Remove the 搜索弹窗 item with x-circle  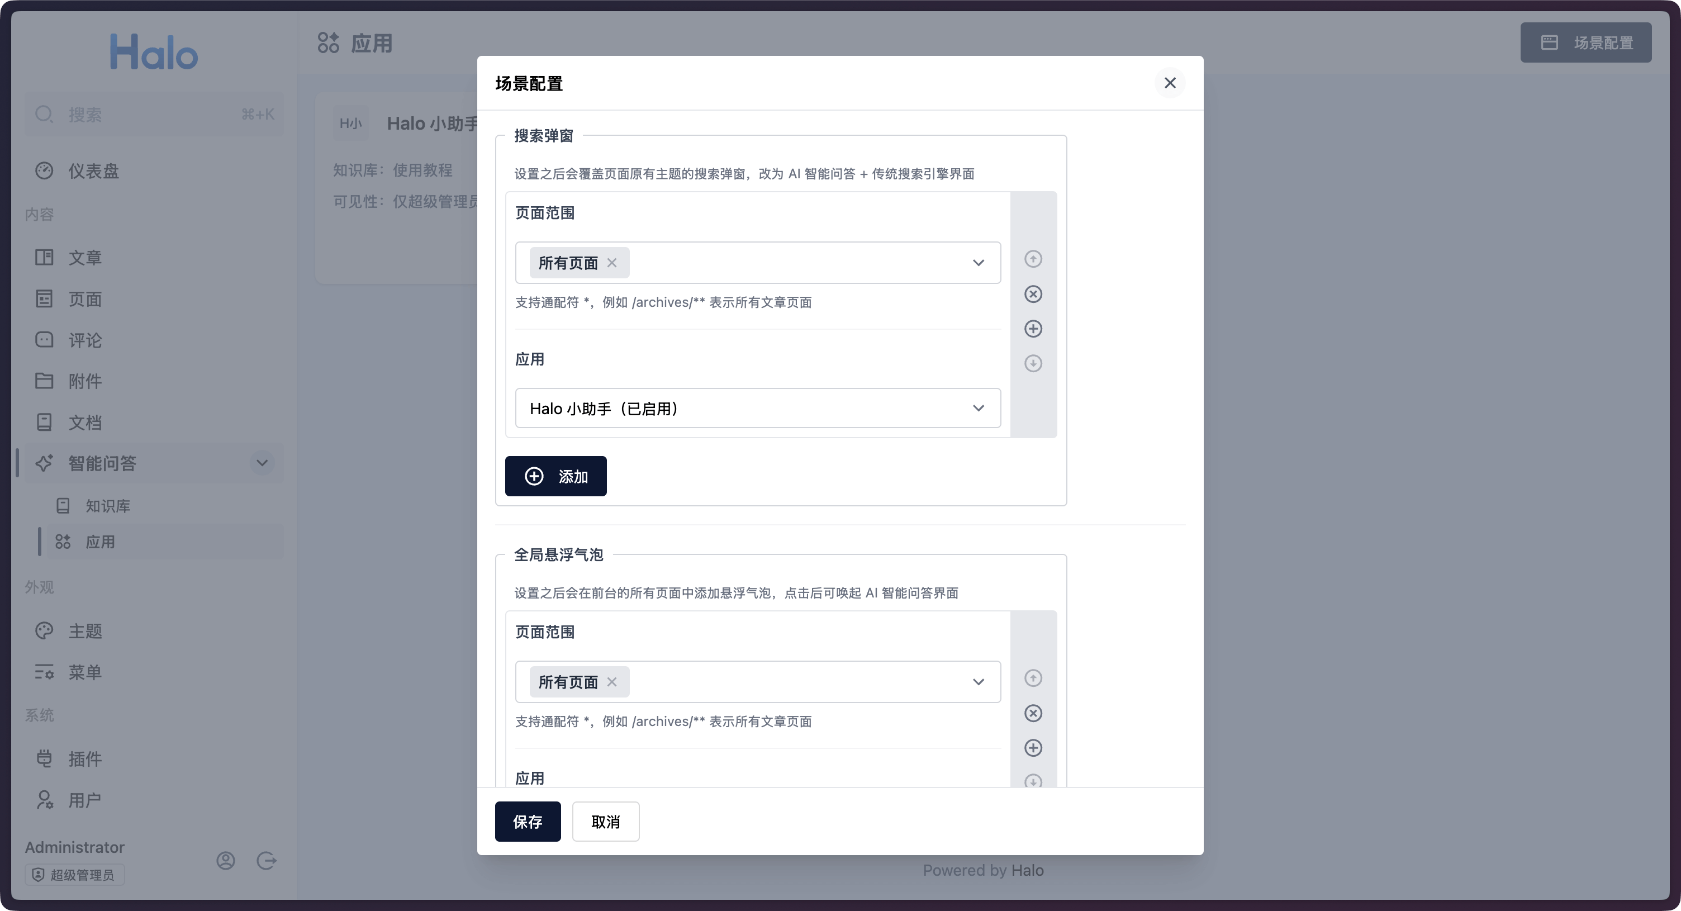click(x=1032, y=293)
